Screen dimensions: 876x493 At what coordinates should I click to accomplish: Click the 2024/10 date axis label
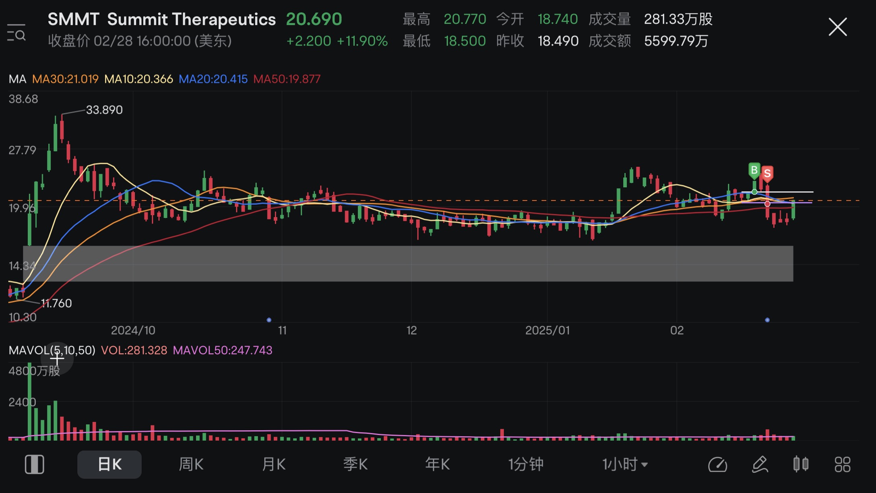pyautogui.click(x=133, y=331)
